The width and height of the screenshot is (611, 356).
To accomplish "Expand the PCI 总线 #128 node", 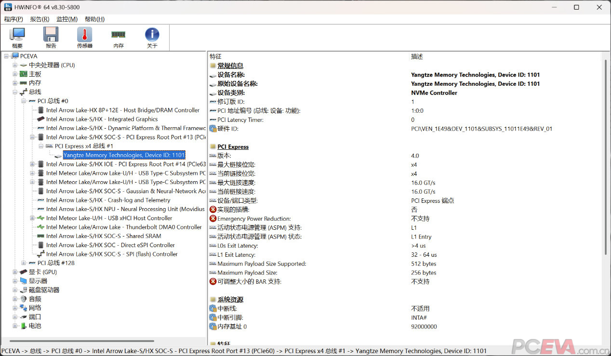I will tap(23, 263).
